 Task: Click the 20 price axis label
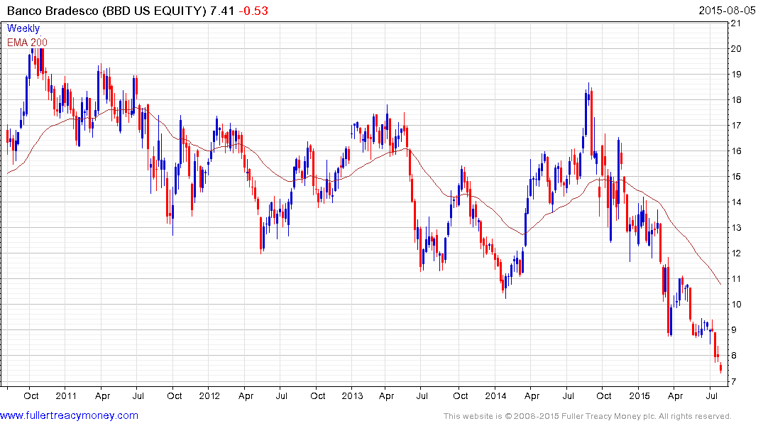(x=736, y=49)
